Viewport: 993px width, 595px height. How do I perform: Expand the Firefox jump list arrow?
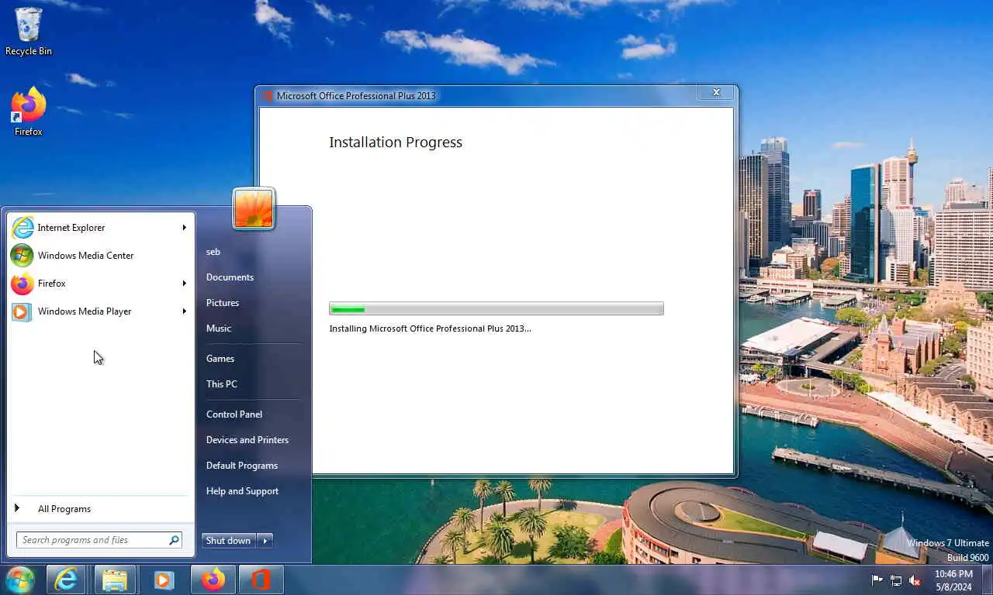pyautogui.click(x=185, y=284)
